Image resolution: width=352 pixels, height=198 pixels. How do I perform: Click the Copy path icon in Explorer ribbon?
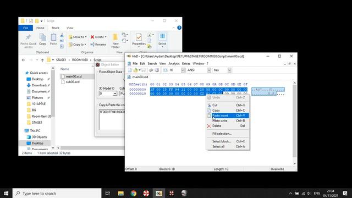click(62, 41)
